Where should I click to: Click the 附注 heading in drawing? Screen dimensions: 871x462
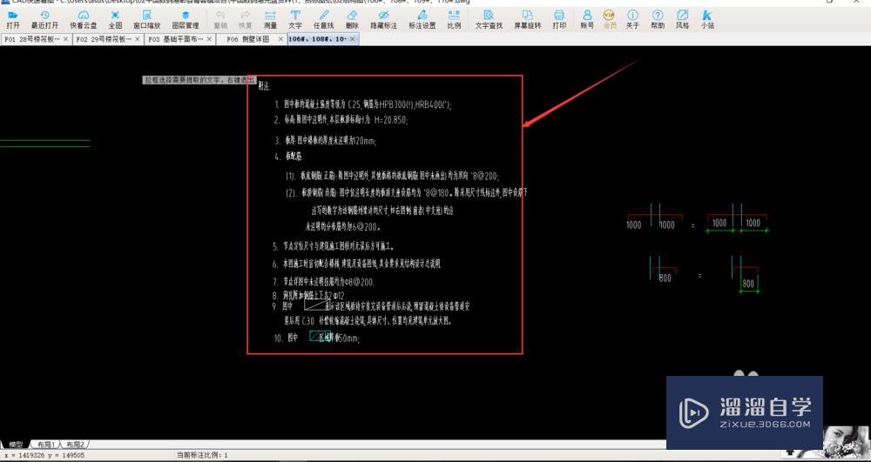[x=264, y=86]
